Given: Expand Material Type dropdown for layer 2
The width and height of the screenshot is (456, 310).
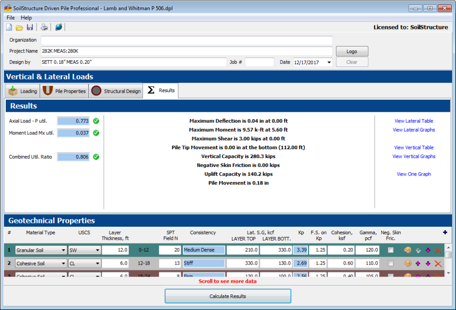Looking at the screenshot, I should [63, 264].
